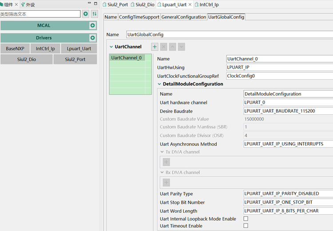
Task: Close the Lpuart_Uart editor tab
Action: (x=190, y=4)
